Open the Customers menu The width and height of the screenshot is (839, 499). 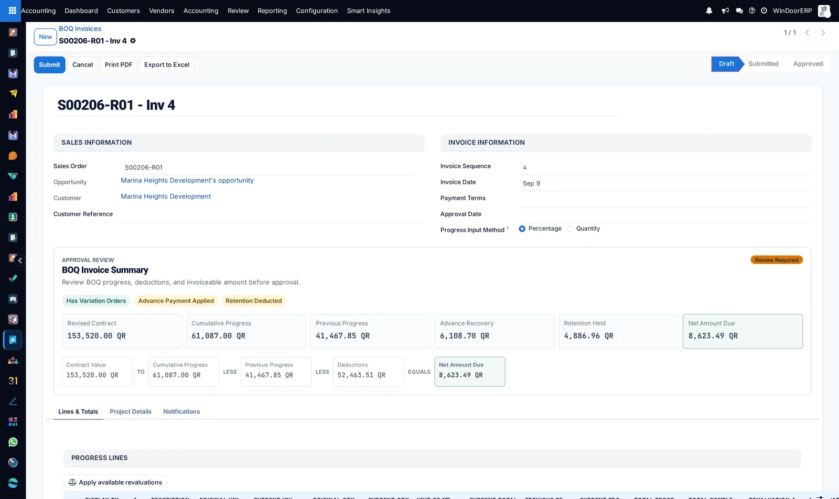[x=123, y=10]
